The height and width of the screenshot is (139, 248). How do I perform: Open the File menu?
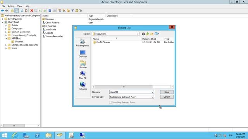click(3, 6)
